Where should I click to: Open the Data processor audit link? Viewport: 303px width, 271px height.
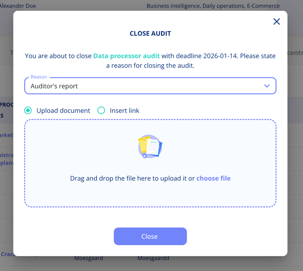click(x=126, y=56)
